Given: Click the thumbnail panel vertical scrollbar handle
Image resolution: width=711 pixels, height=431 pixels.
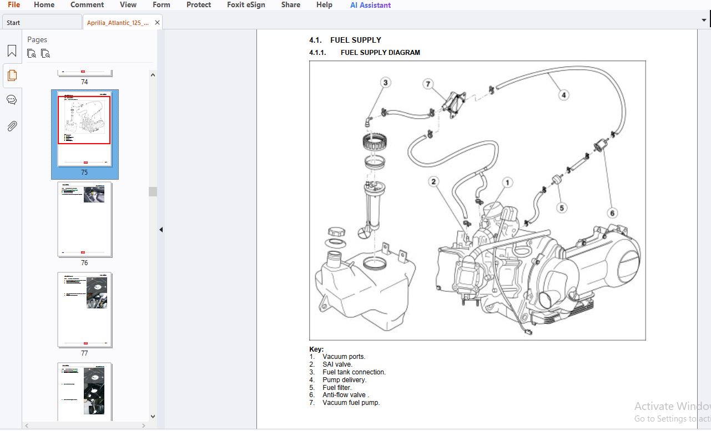Looking at the screenshot, I should [153, 191].
